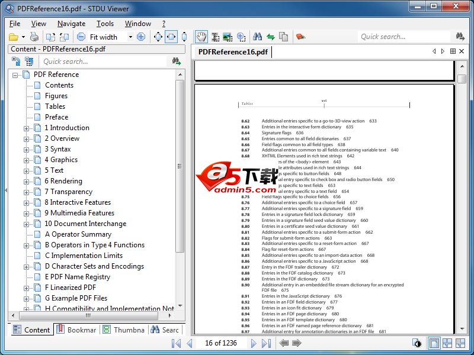This screenshot has height=355, width=474.
Task: Toggle Fit width zoom mode icon
Action: (x=171, y=37)
